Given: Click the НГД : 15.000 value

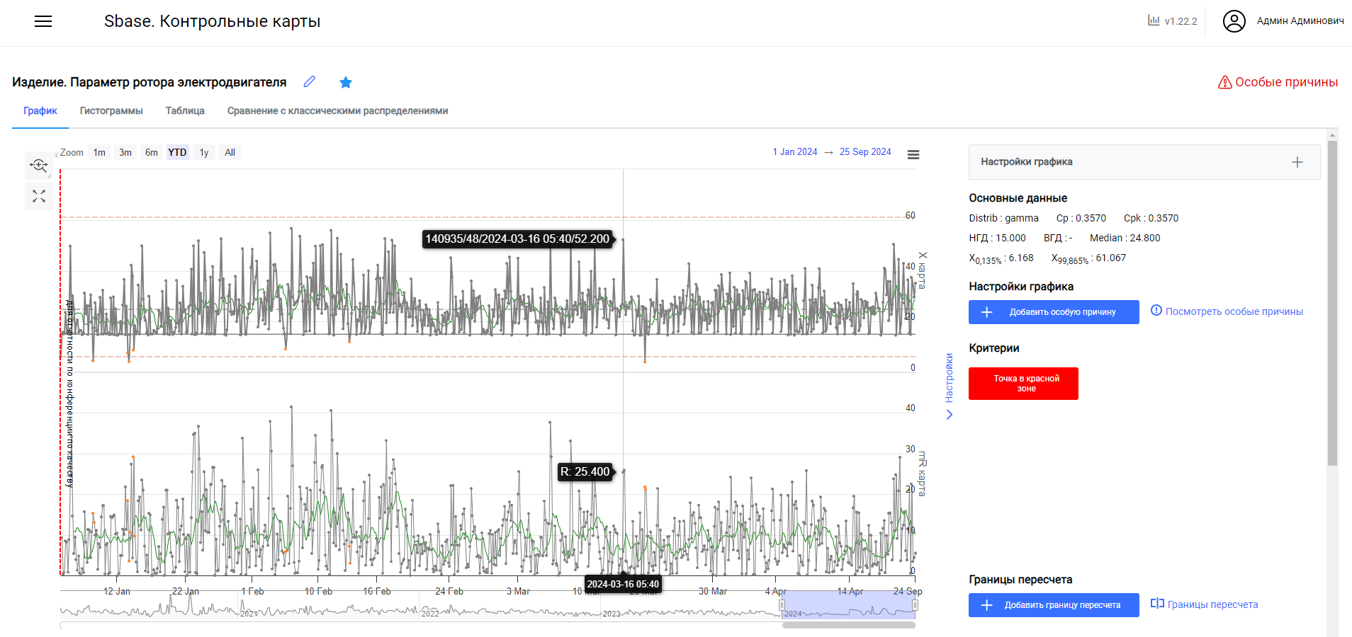Looking at the screenshot, I should [x=997, y=238].
